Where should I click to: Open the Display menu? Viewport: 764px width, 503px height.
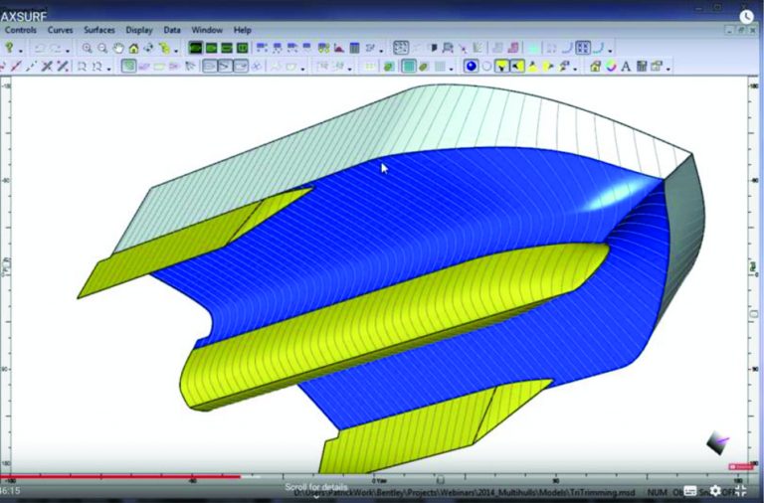(138, 30)
